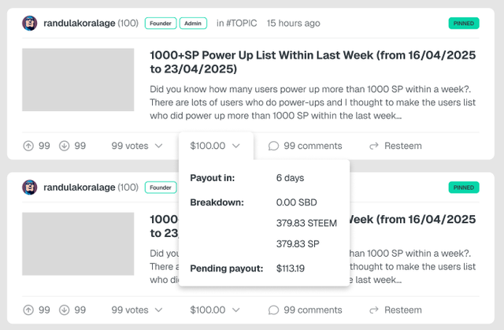
Task: Click randulakoralage avatar on second post
Action: (30, 187)
